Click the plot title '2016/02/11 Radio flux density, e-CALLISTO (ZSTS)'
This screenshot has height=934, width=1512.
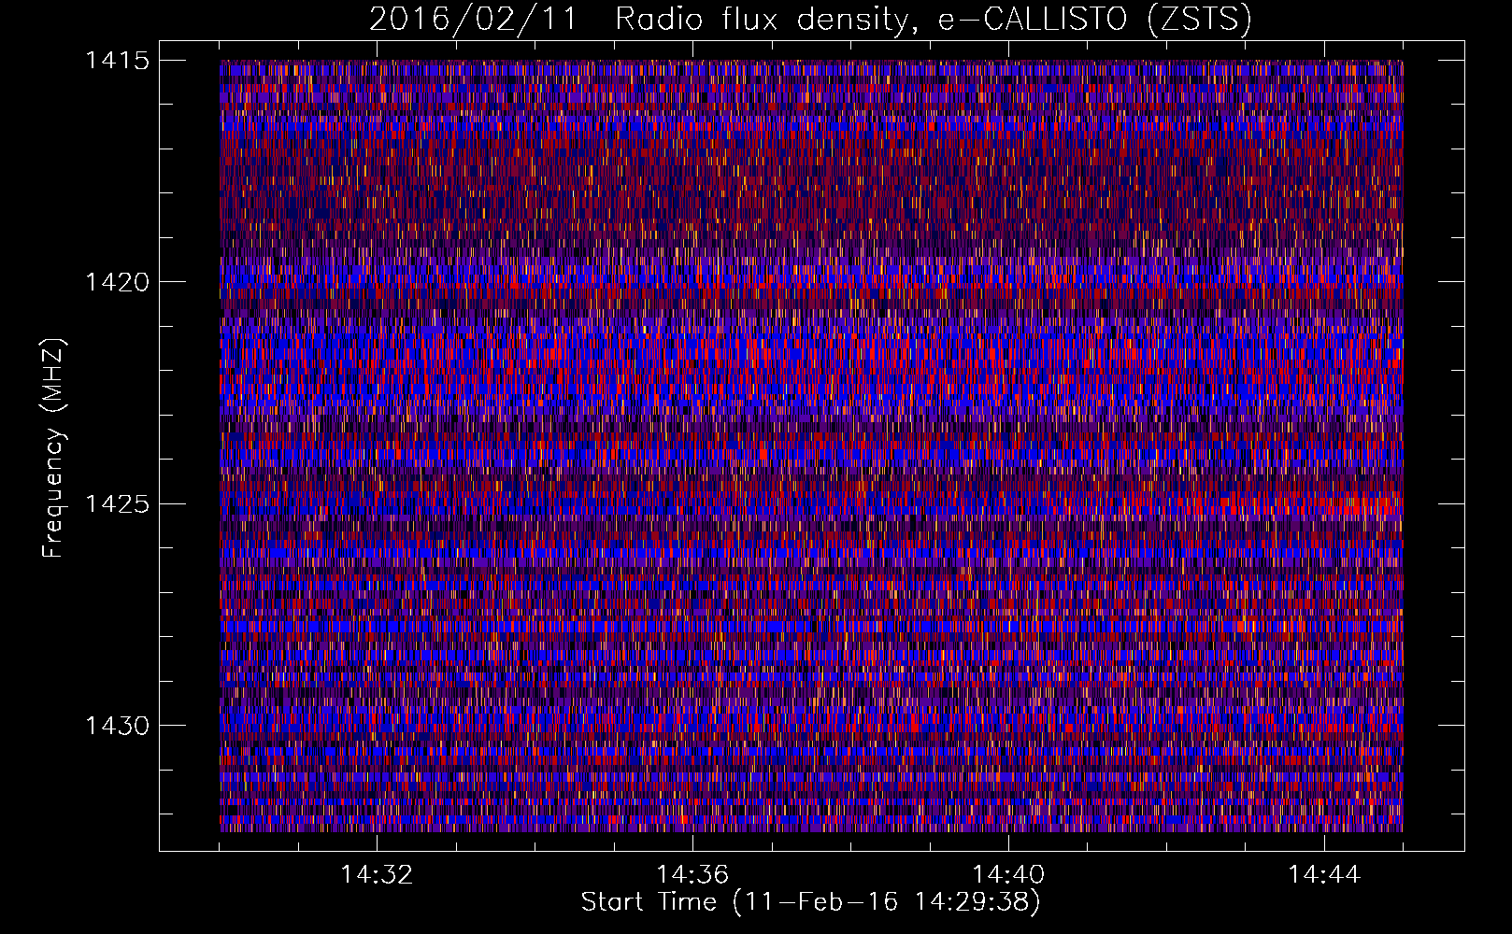tap(810, 19)
